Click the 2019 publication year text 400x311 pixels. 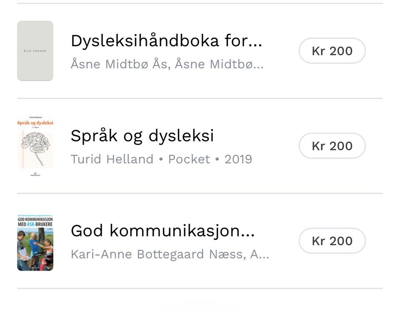point(238,159)
